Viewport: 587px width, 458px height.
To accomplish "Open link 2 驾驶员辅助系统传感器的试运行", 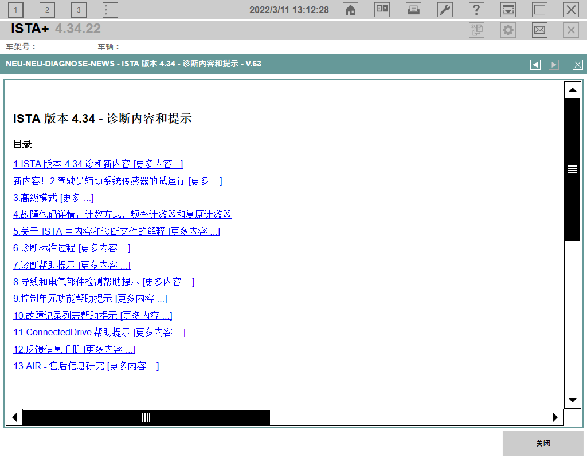I will [x=118, y=181].
